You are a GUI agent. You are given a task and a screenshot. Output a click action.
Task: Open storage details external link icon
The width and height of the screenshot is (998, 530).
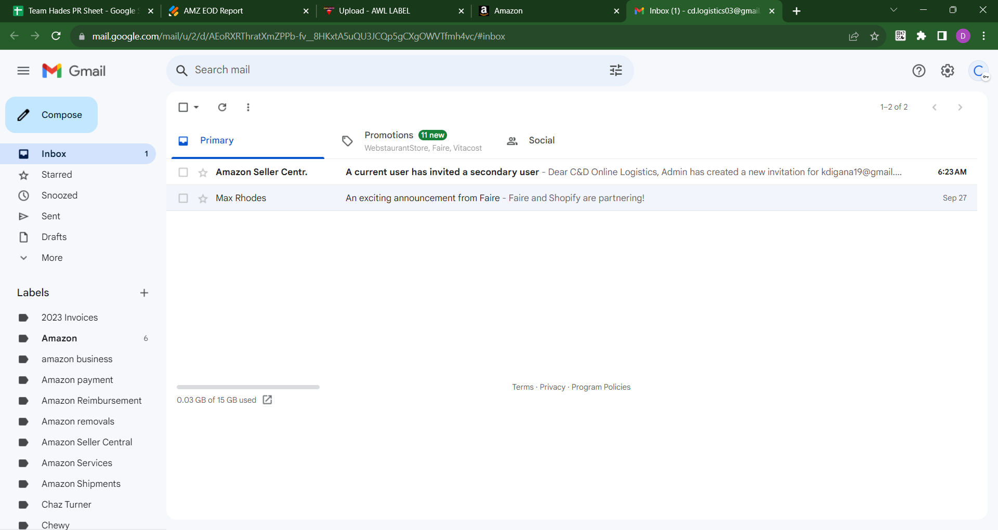268,400
